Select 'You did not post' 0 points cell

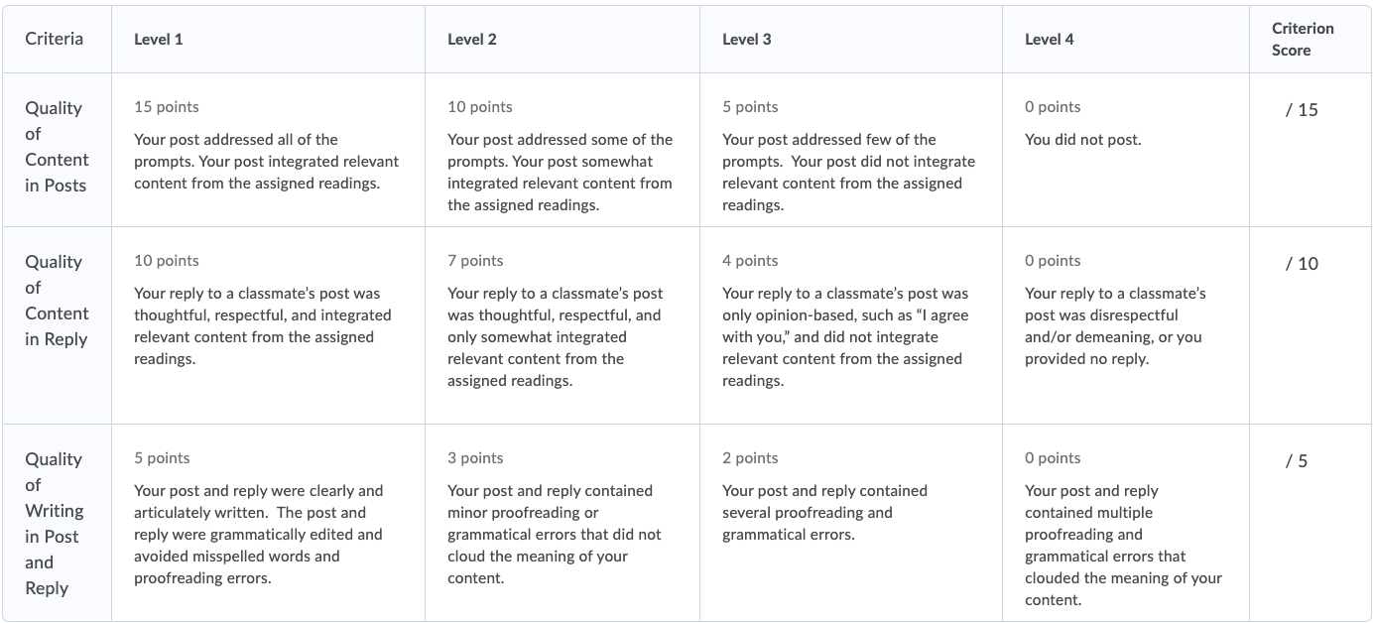click(x=1126, y=150)
